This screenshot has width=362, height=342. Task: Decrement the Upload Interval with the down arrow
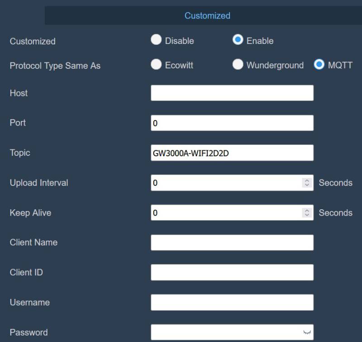[306, 185]
